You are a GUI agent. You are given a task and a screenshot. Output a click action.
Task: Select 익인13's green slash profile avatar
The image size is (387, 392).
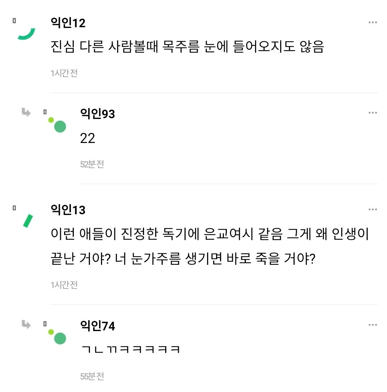click(28, 221)
